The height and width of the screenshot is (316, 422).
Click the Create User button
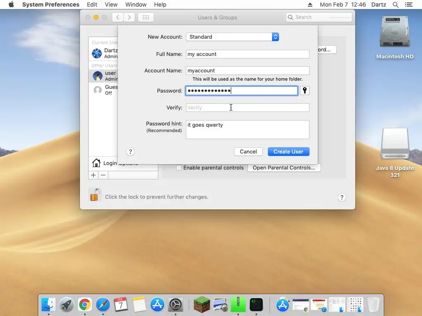[288, 151]
